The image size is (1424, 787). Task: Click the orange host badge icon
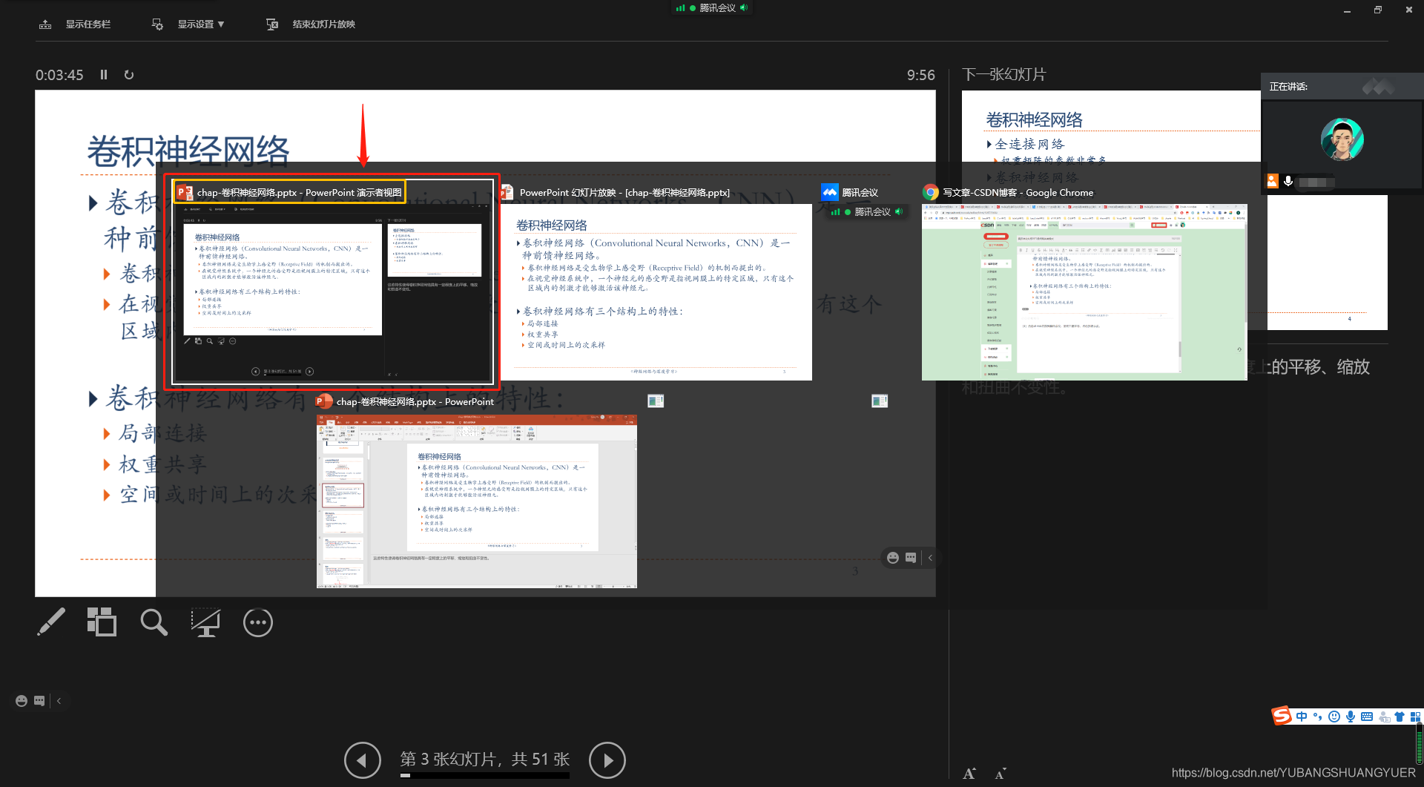1273,181
